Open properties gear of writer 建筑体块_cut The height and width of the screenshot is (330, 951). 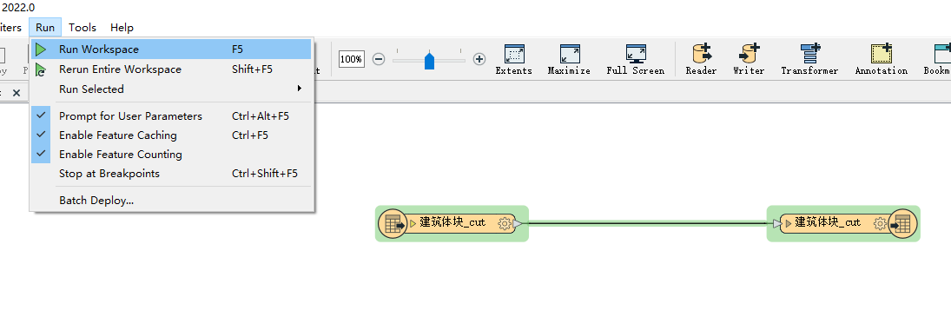click(880, 224)
